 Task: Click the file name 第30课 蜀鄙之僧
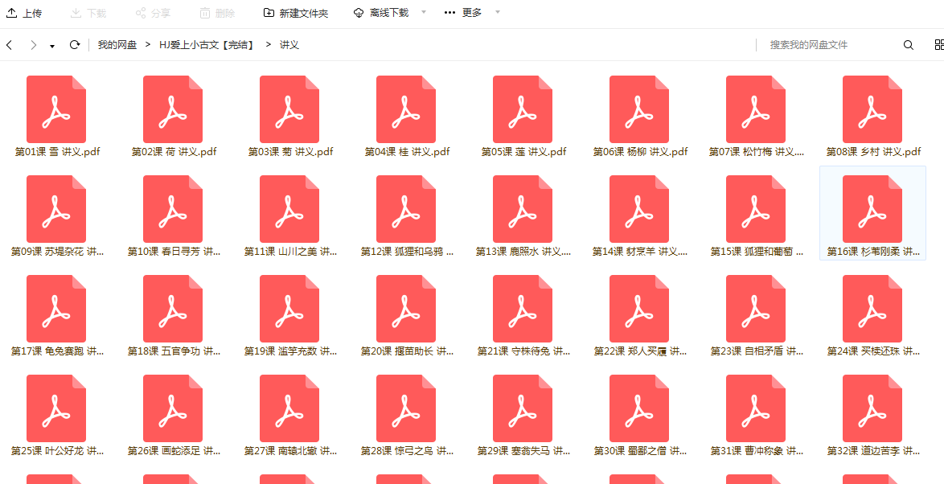click(640, 451)
